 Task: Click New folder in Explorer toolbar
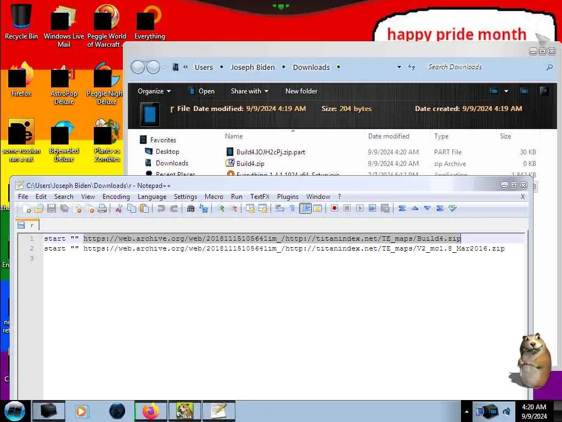coord(301,91)
